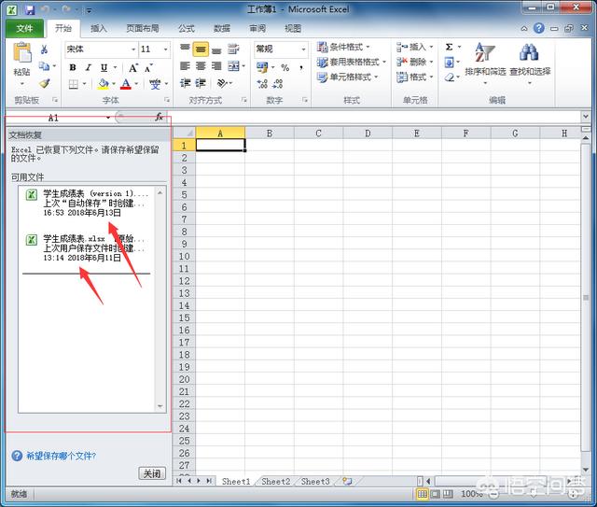Click the 希望保存哪个文件? help link
Screen dimensions: 597x507
click(x=60, y=456)
